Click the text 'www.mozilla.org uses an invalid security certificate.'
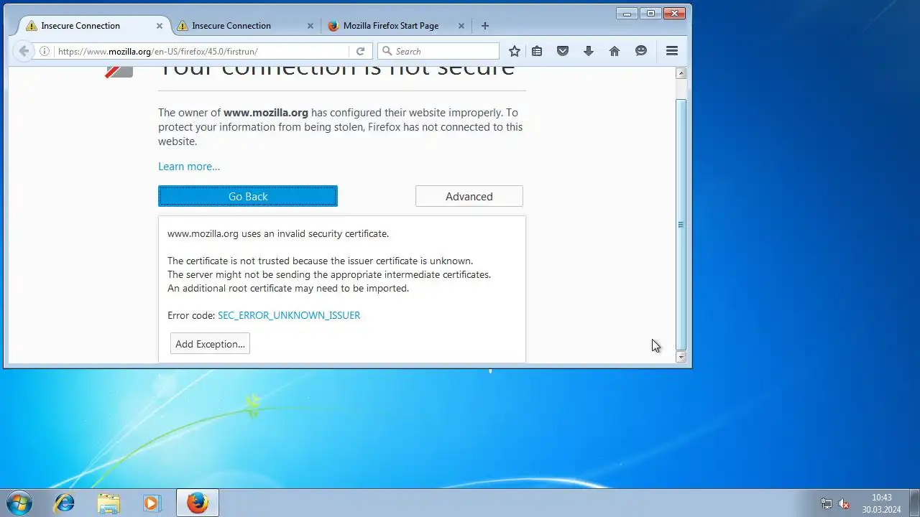 pyautogui.click(x=278, y=233)
